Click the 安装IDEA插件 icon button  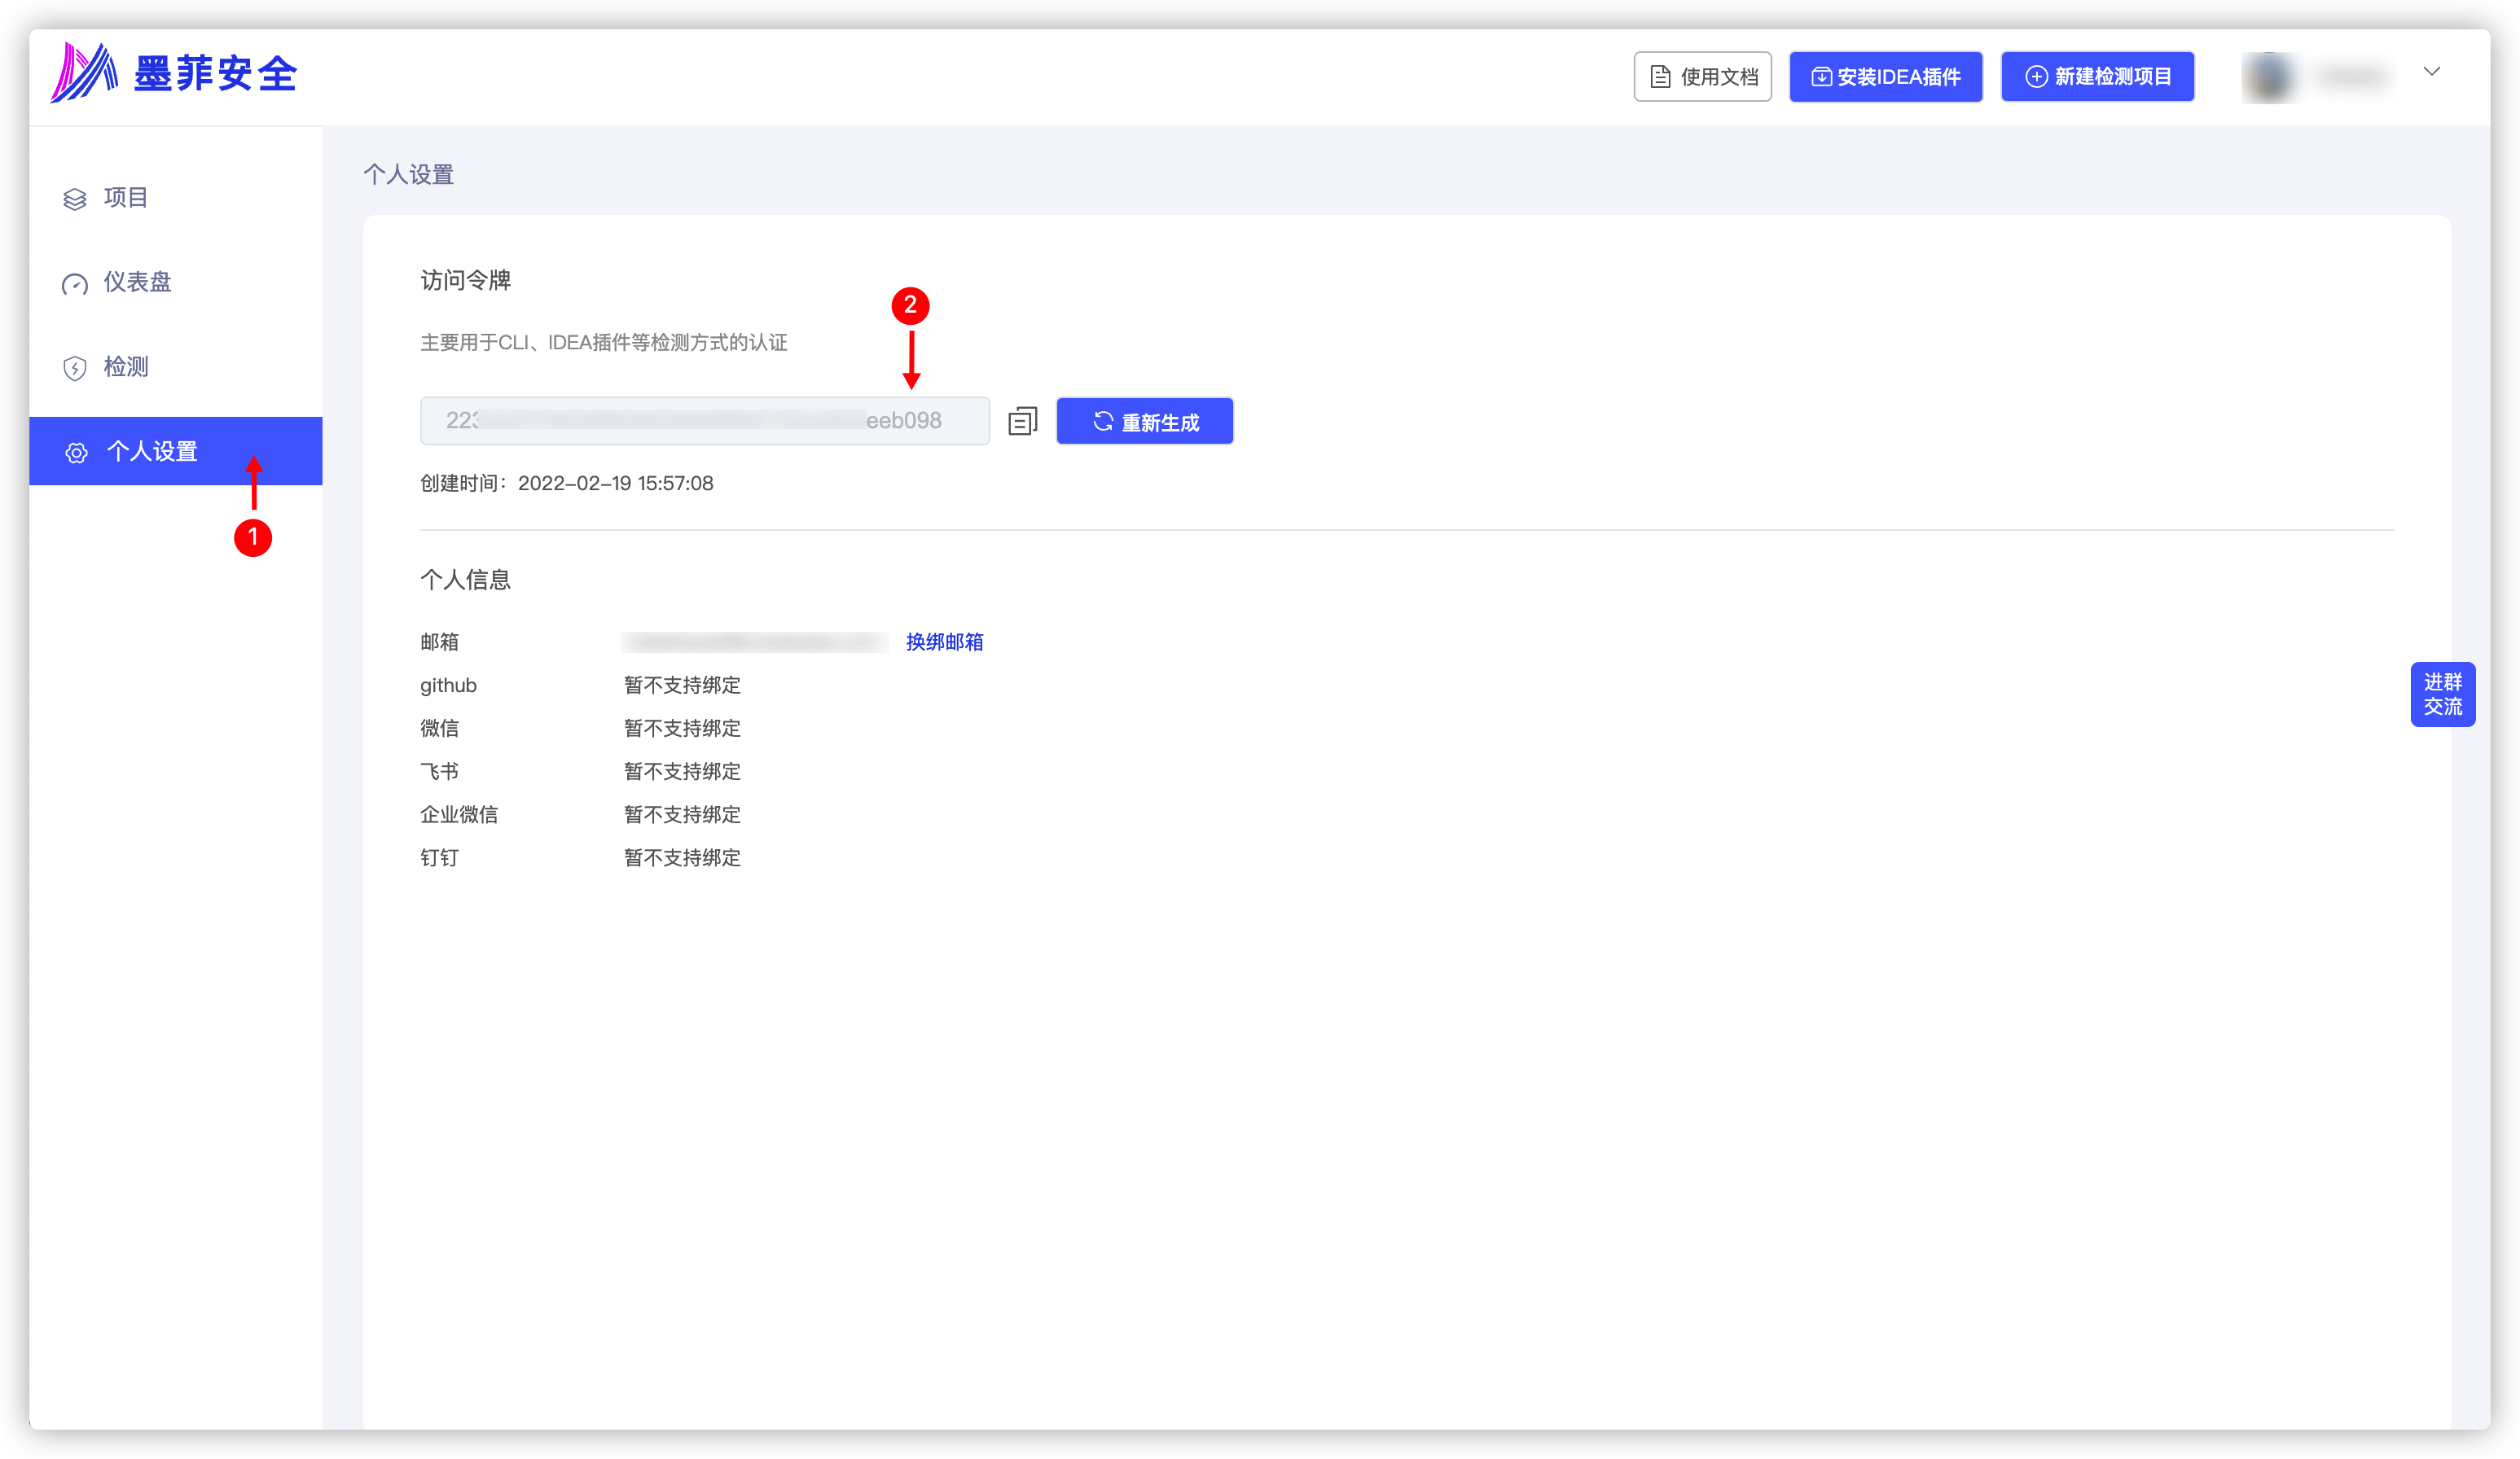pos(1885,75)
